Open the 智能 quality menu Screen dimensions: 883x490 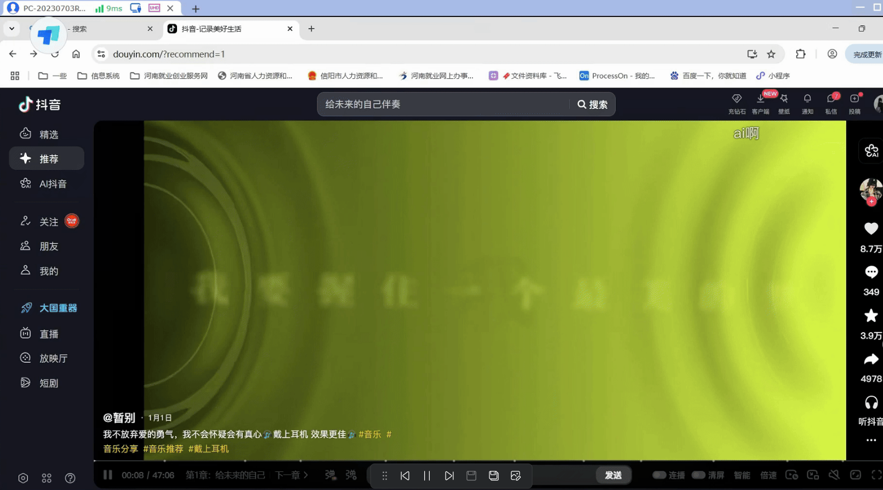(742, 475)
